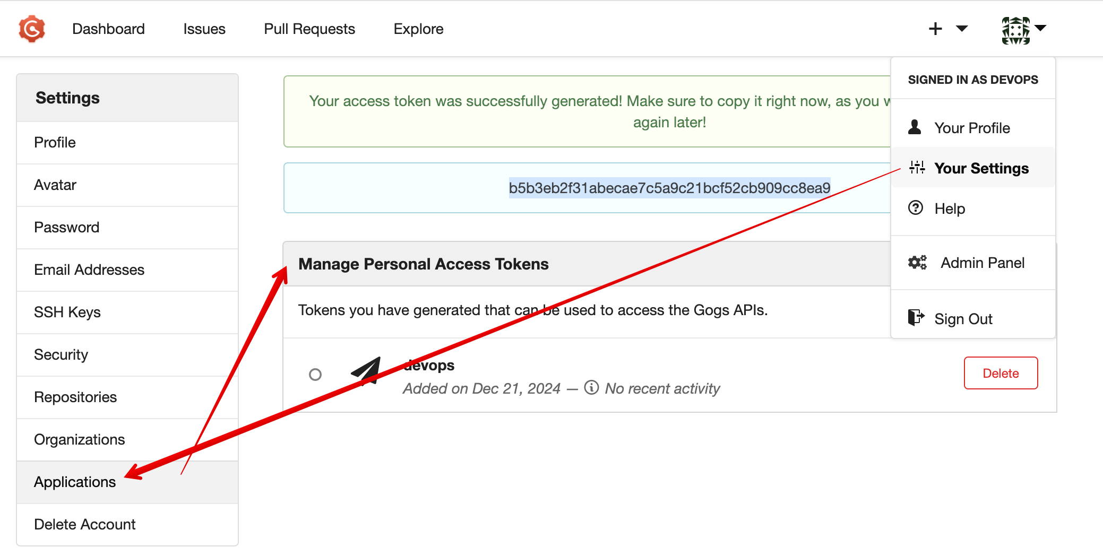The height and width of the screenshot is (556, 1103).
Task: Go to the SSH Keys settings page
Action: click(x=127, y=312)
